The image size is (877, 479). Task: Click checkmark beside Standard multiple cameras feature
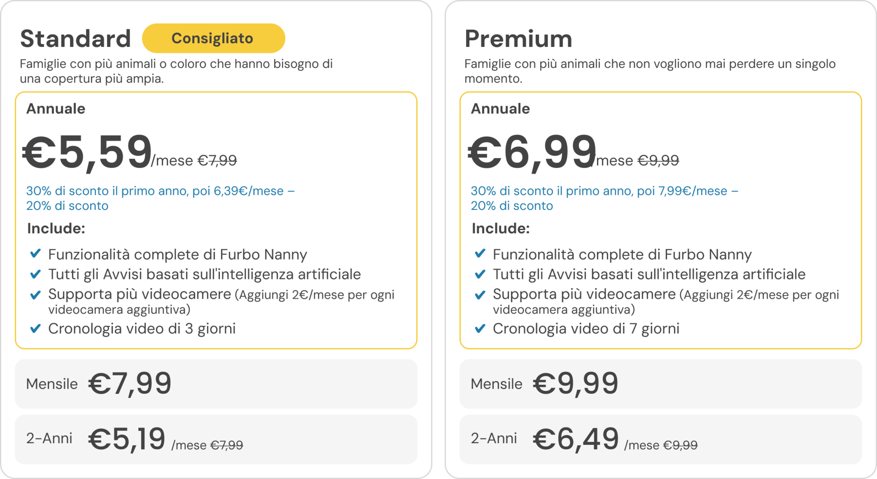(x=36, y=294)
